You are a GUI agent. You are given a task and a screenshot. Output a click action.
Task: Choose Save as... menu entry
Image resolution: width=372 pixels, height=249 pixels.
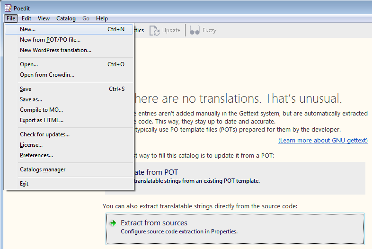[x=31, y=99]
